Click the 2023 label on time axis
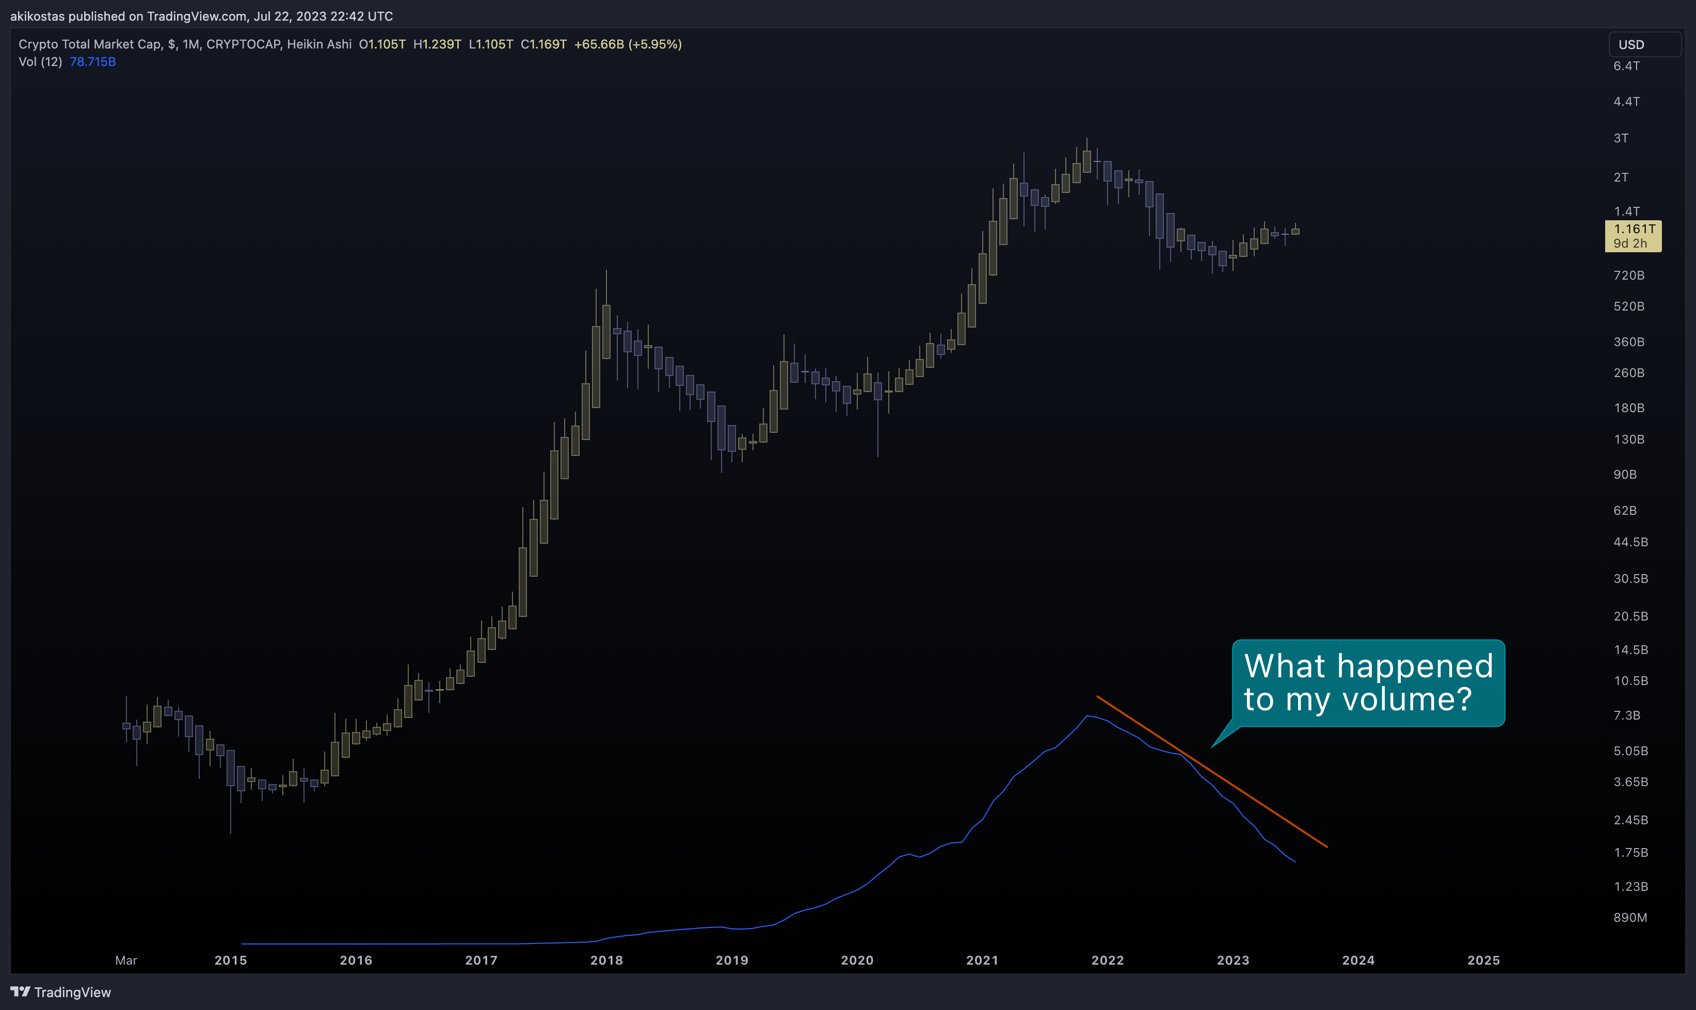 pyautogui.click(x=1233, y=960)
